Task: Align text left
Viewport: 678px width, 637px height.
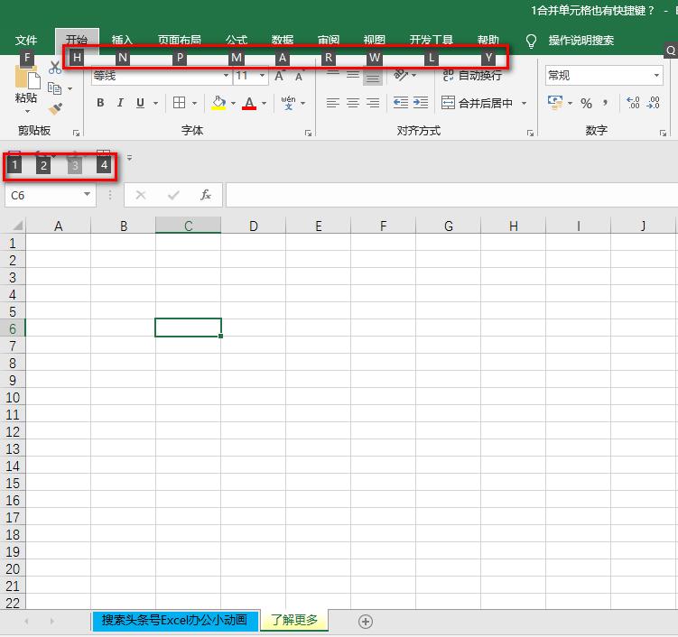Action: [x=333, y=103]
